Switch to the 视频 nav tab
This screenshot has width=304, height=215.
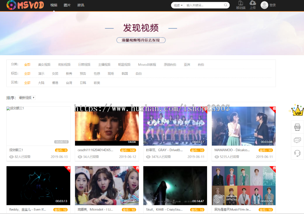point(54,5)
